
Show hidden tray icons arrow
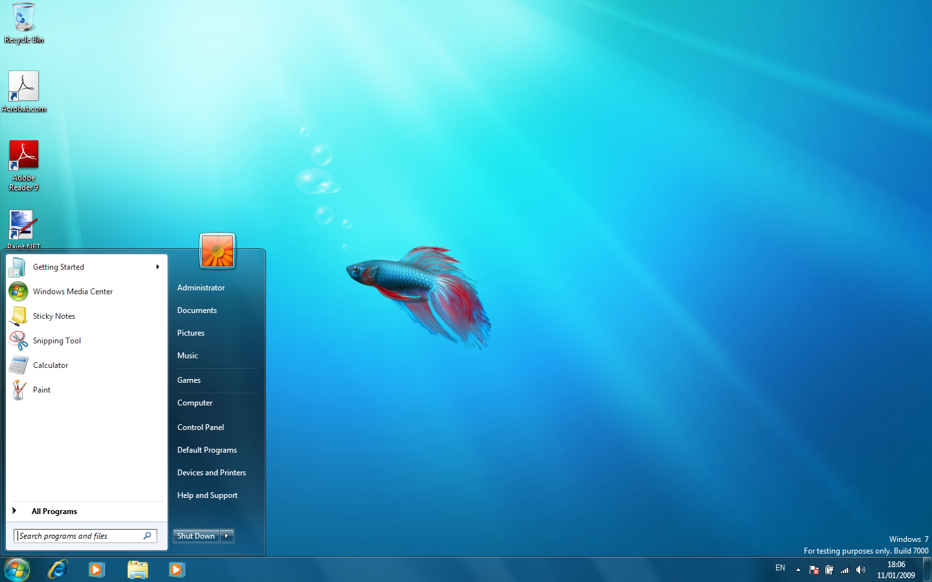click(799, 570)
